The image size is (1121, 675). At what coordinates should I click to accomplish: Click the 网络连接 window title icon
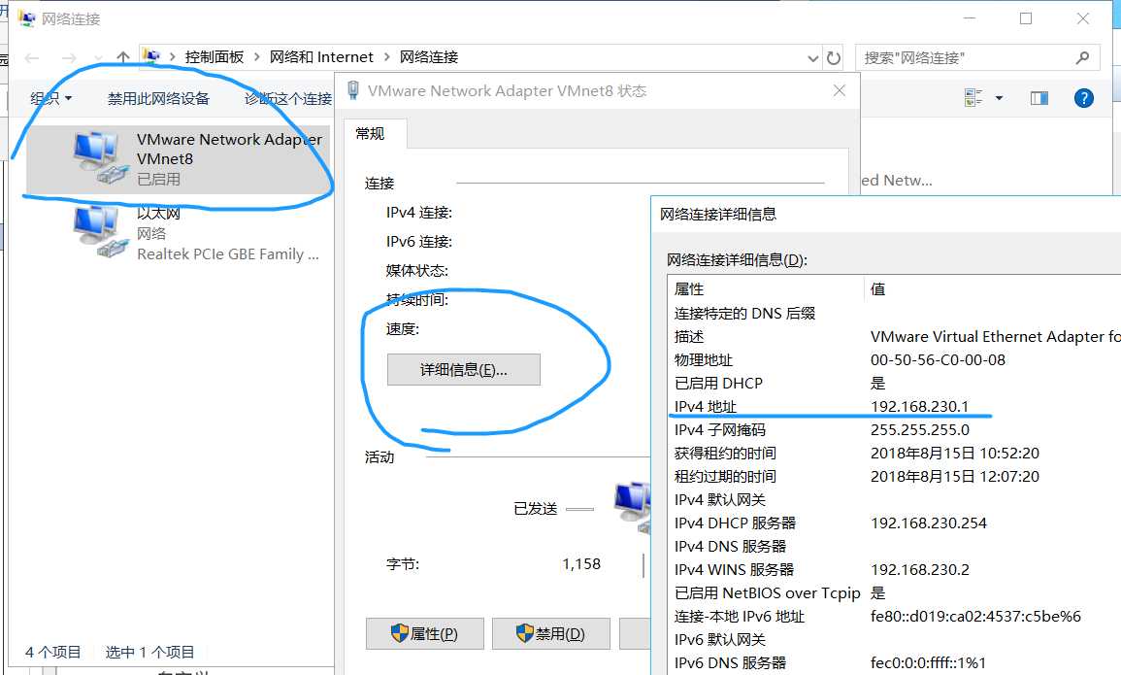[x=26, y=18]
